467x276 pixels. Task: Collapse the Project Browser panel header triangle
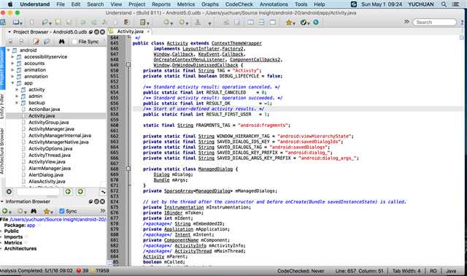tap(9, 32)
